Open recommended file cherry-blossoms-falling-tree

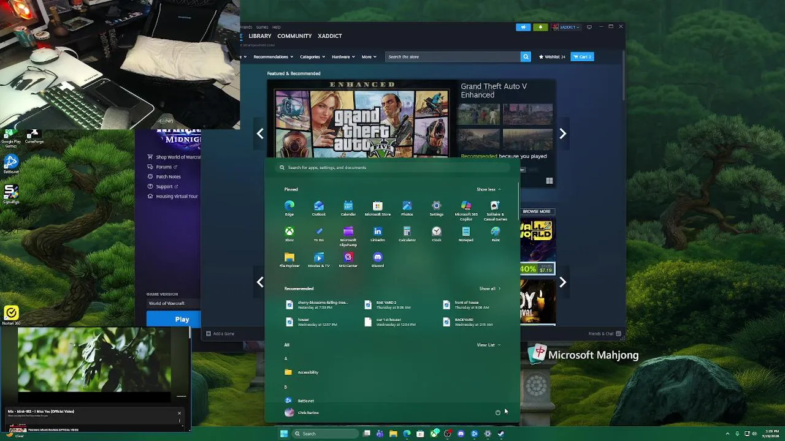[x=317, y=304]
